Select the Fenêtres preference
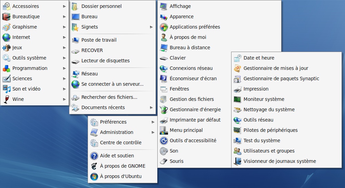345x188 pixels. tap(194, 89)
